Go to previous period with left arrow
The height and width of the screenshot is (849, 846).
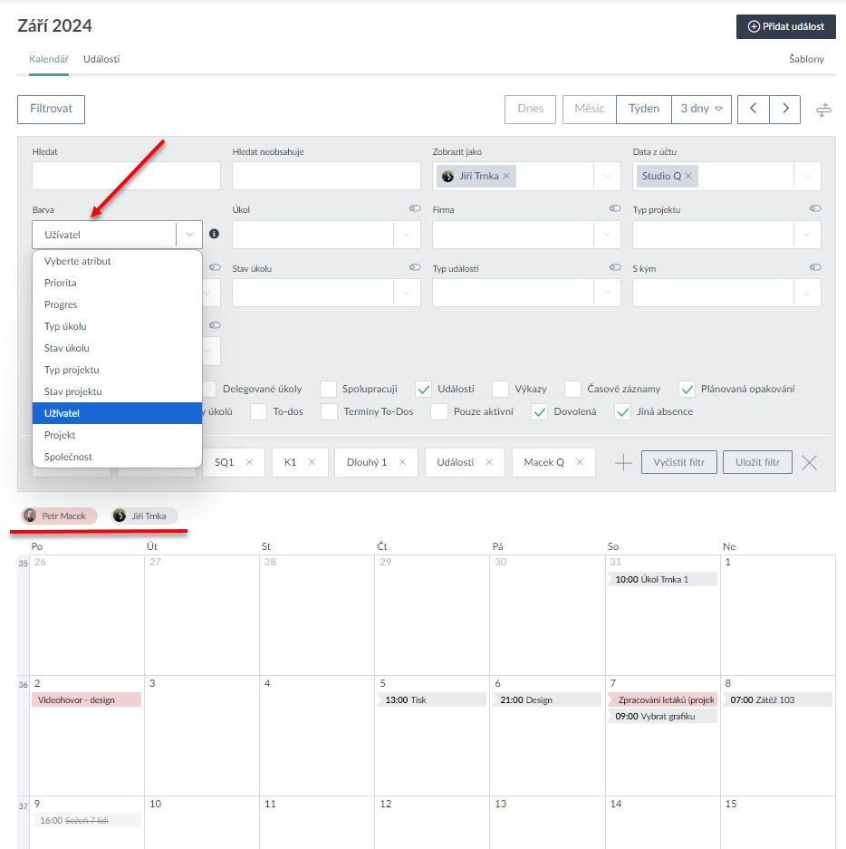pos(754,109)
